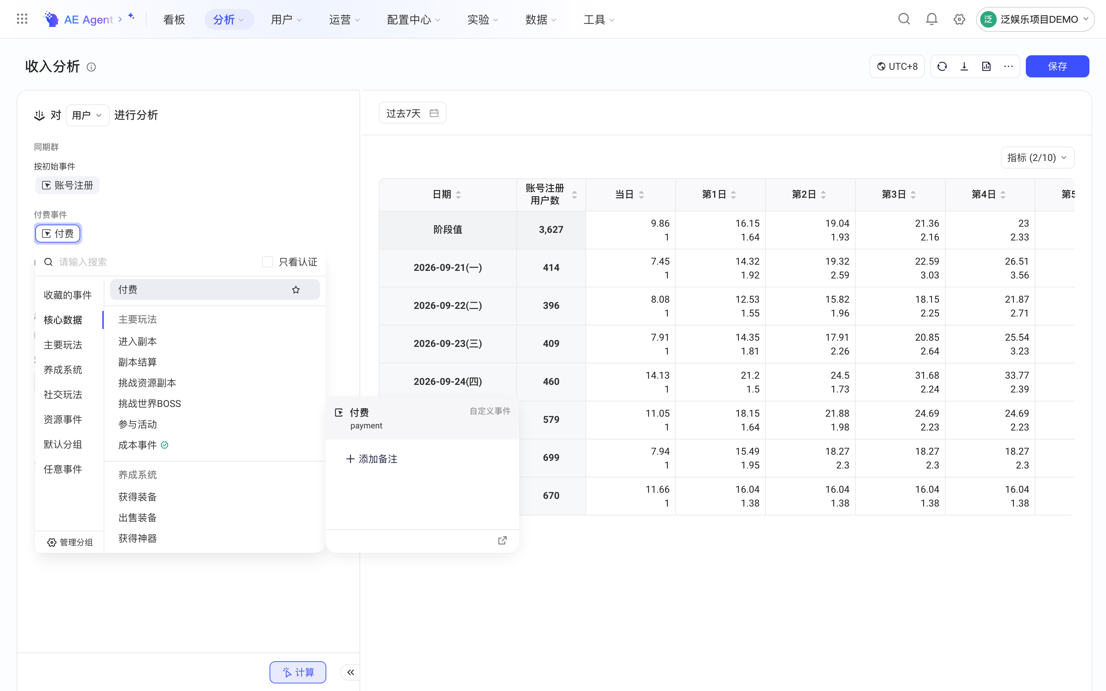The image size is (1106, 691).
Task: Open 管理分组 group management
Action: click(x=70, y=542)
